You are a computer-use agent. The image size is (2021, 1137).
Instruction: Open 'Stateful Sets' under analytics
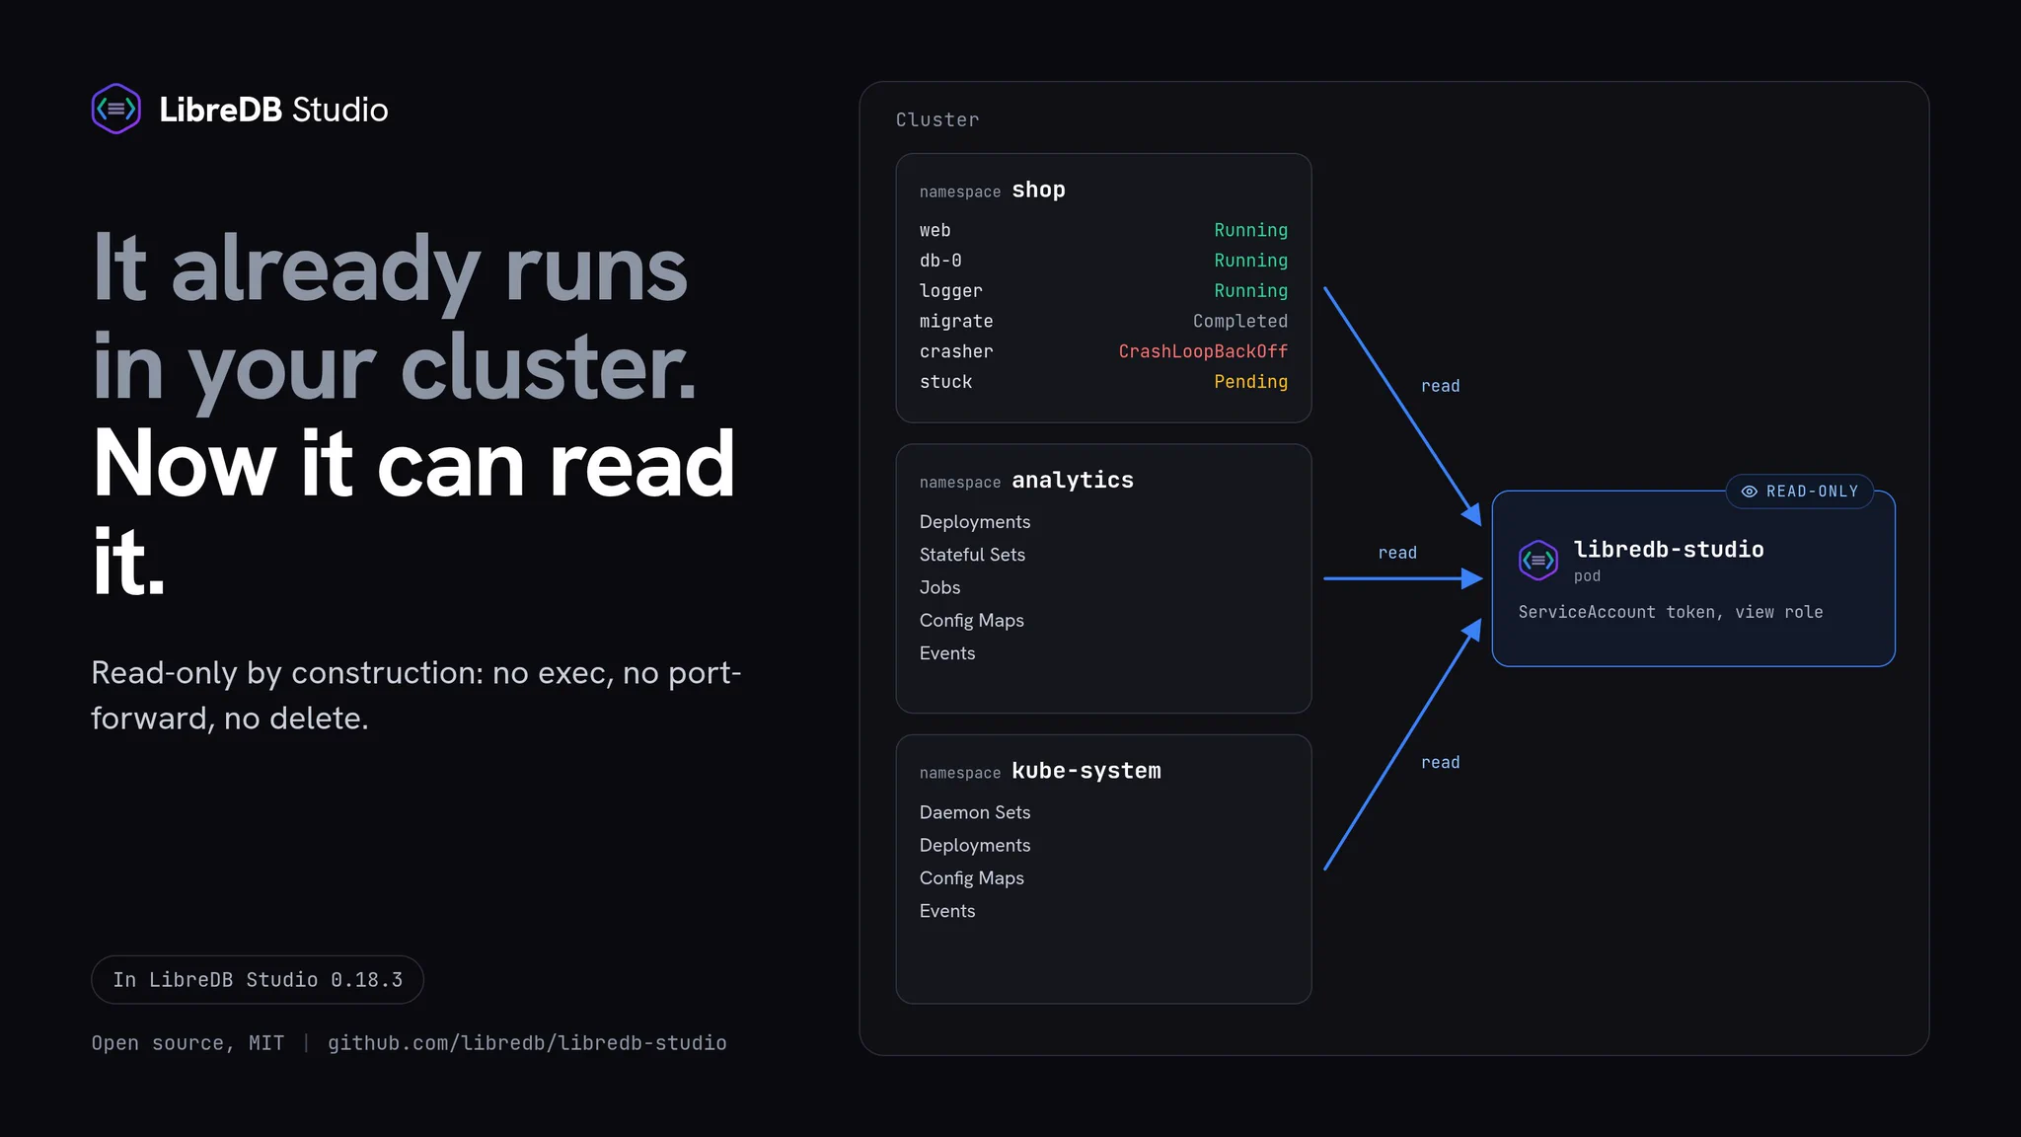point(972,555)
